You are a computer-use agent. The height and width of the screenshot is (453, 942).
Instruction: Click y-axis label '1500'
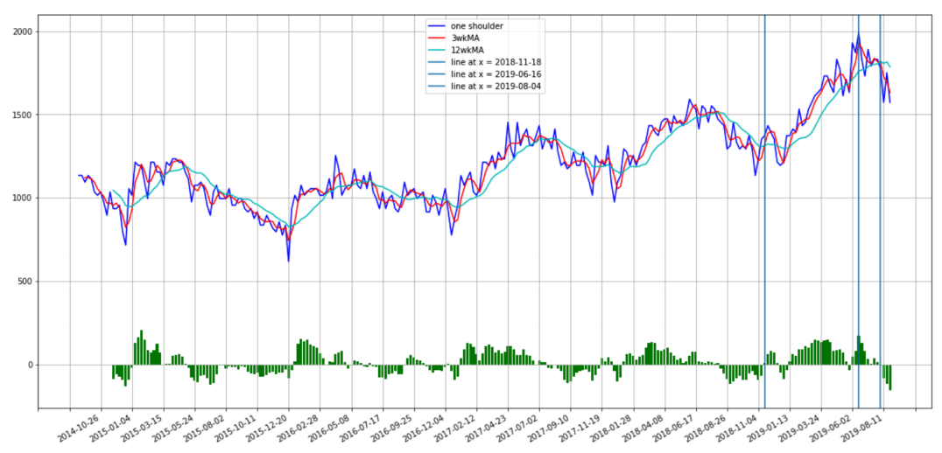pos(23,115)
